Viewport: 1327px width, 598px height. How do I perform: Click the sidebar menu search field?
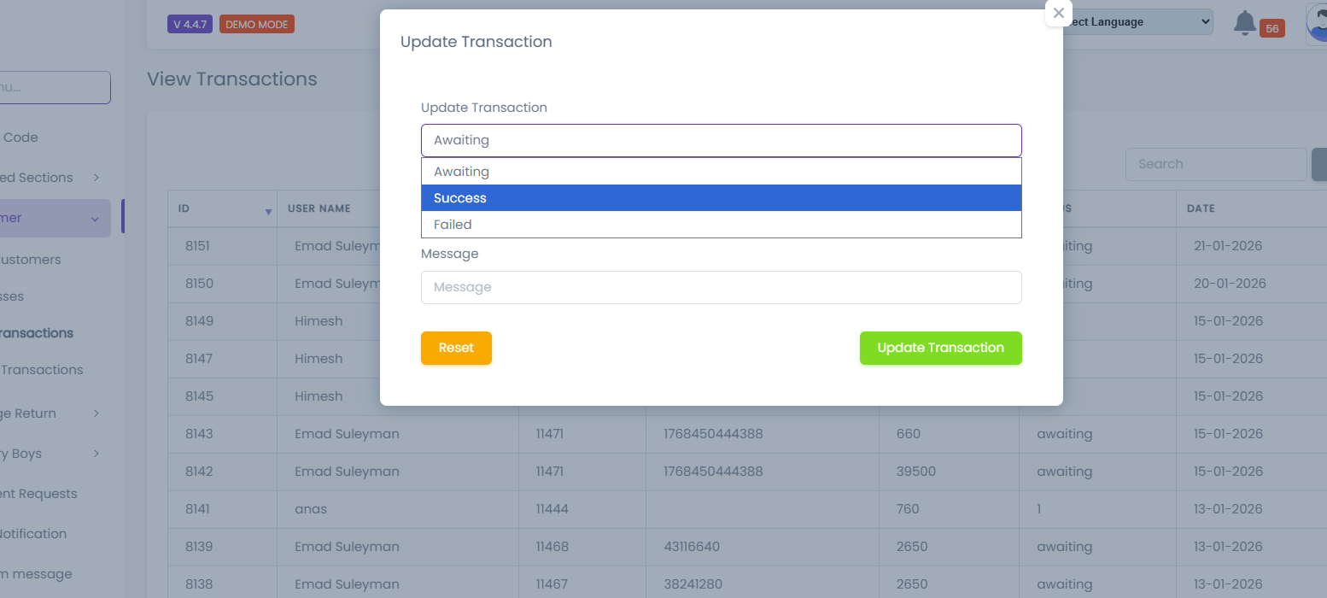click(55, 87)
